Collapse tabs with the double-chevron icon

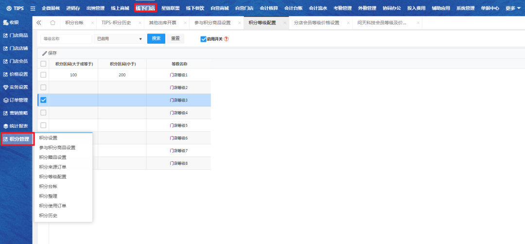tap(39, 23)
